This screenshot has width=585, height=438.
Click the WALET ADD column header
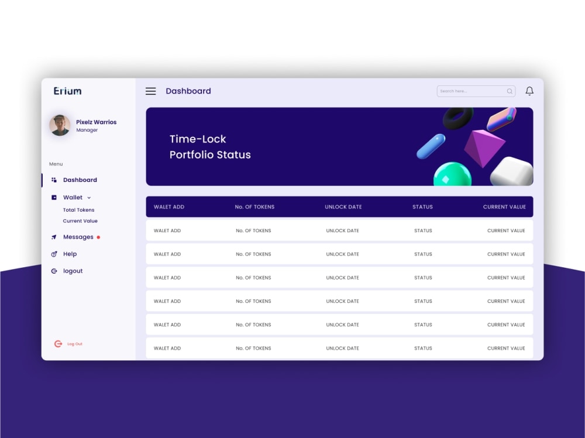(169, 206)
